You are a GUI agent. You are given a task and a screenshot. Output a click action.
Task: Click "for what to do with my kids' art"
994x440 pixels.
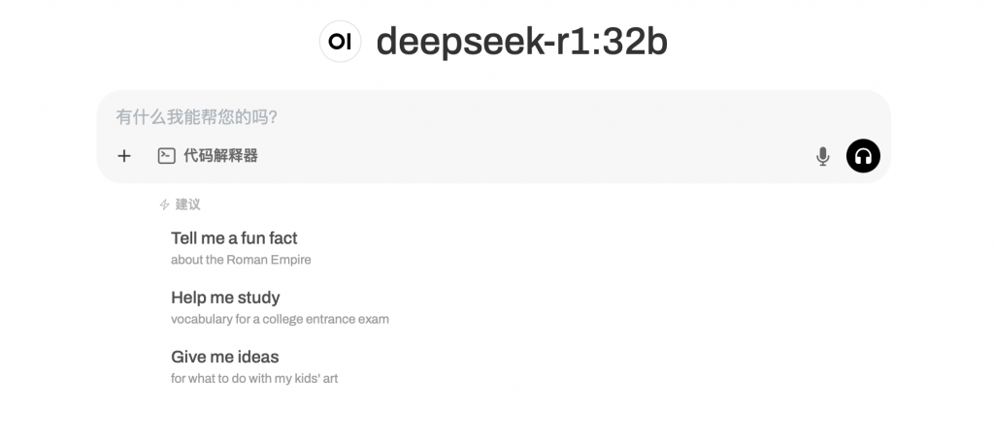click(x=254, y=379)
